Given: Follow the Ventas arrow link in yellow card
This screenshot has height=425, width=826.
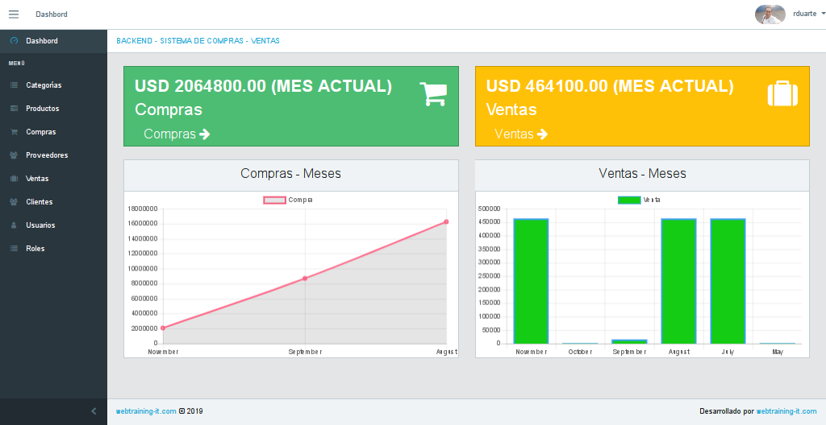Looking at the screenshot, I should pos(521,134).
